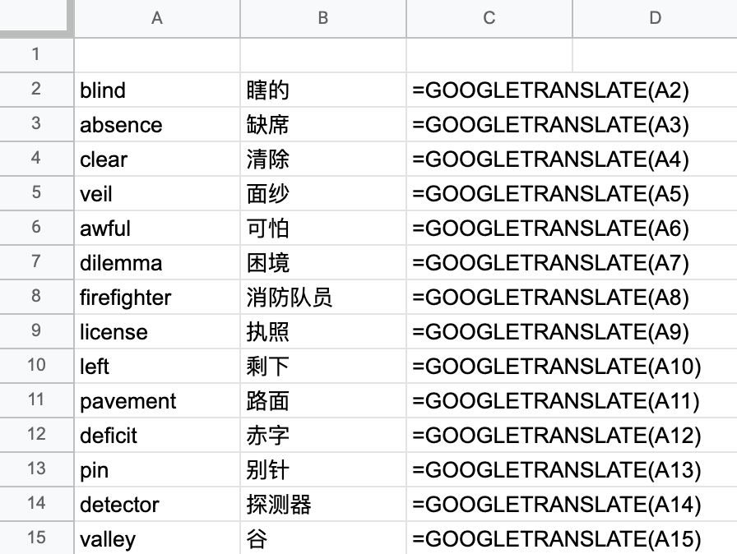Click cell containing 'pavement'

pyautogui.click(x=157, y=400)
